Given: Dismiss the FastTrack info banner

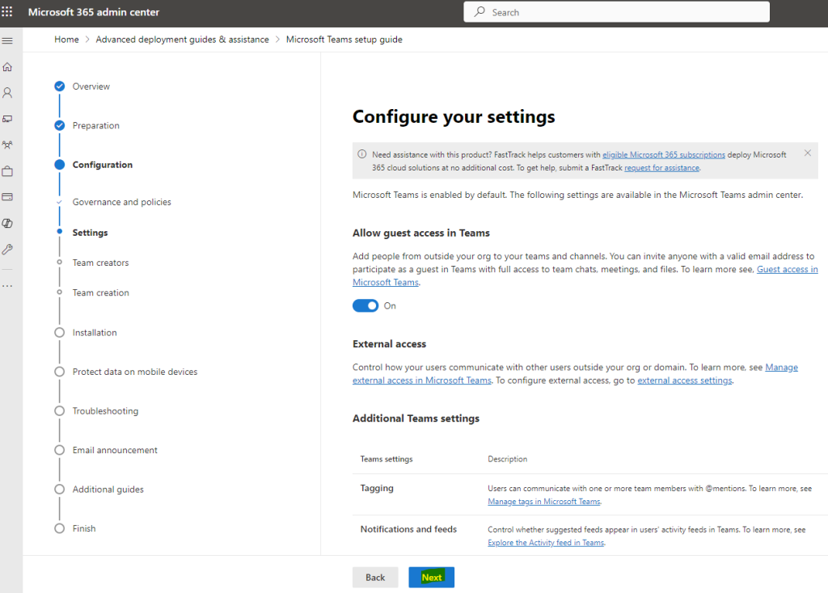Looking at the screenshot, I should (808, 153).
